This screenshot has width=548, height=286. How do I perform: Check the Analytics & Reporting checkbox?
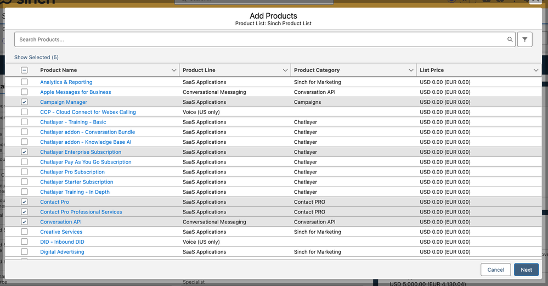pyautogui.click(x=24, y=82)
